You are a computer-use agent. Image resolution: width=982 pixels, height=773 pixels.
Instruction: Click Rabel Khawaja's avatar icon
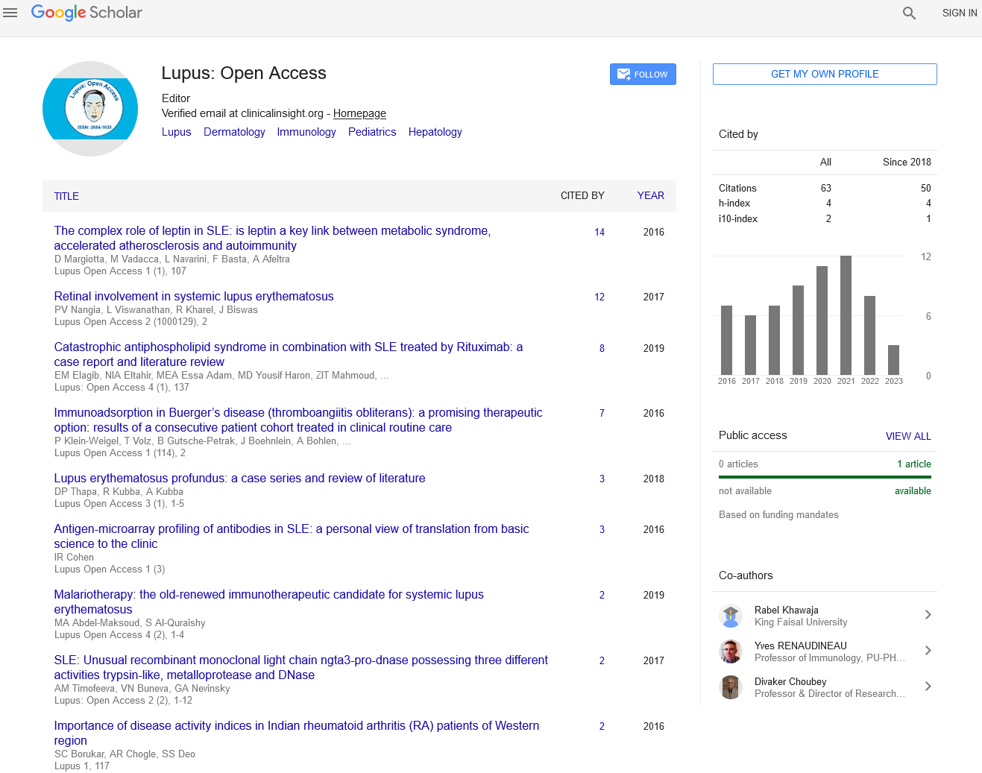(x=731, y=616)
